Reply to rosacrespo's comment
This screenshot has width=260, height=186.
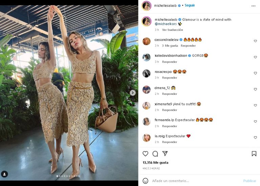pos(170,78)
